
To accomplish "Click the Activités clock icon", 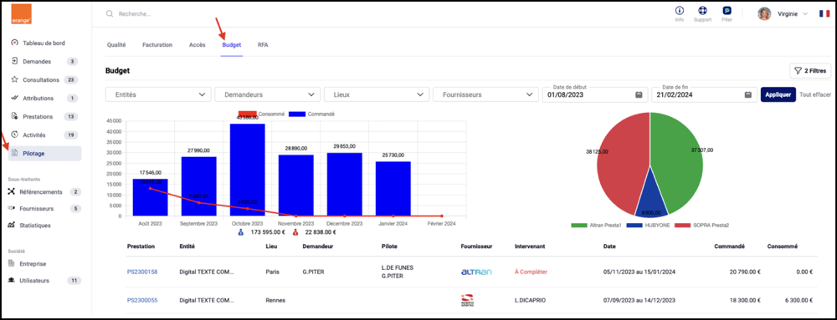I will tap(15, 135).
